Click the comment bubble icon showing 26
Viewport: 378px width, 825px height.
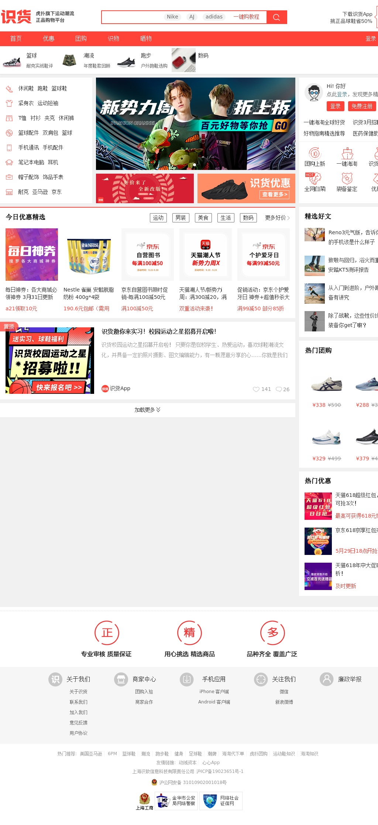point(279,389)
